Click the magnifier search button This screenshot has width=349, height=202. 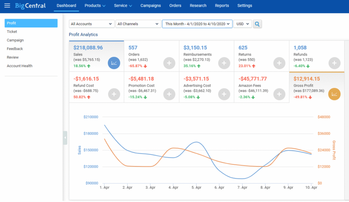(257, 24)
